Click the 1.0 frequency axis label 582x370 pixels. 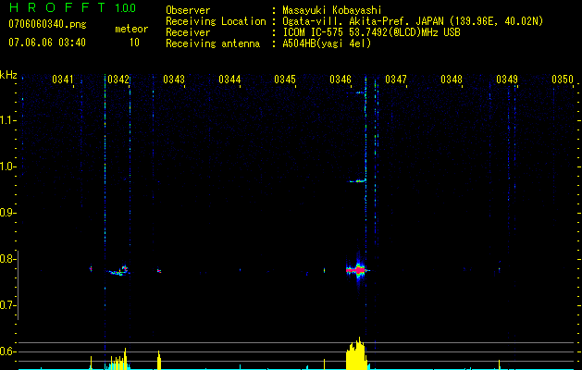click(x=8, y=166)
